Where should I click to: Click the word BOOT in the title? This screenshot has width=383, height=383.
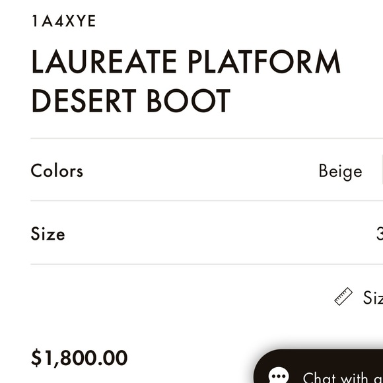coord(189,100)
